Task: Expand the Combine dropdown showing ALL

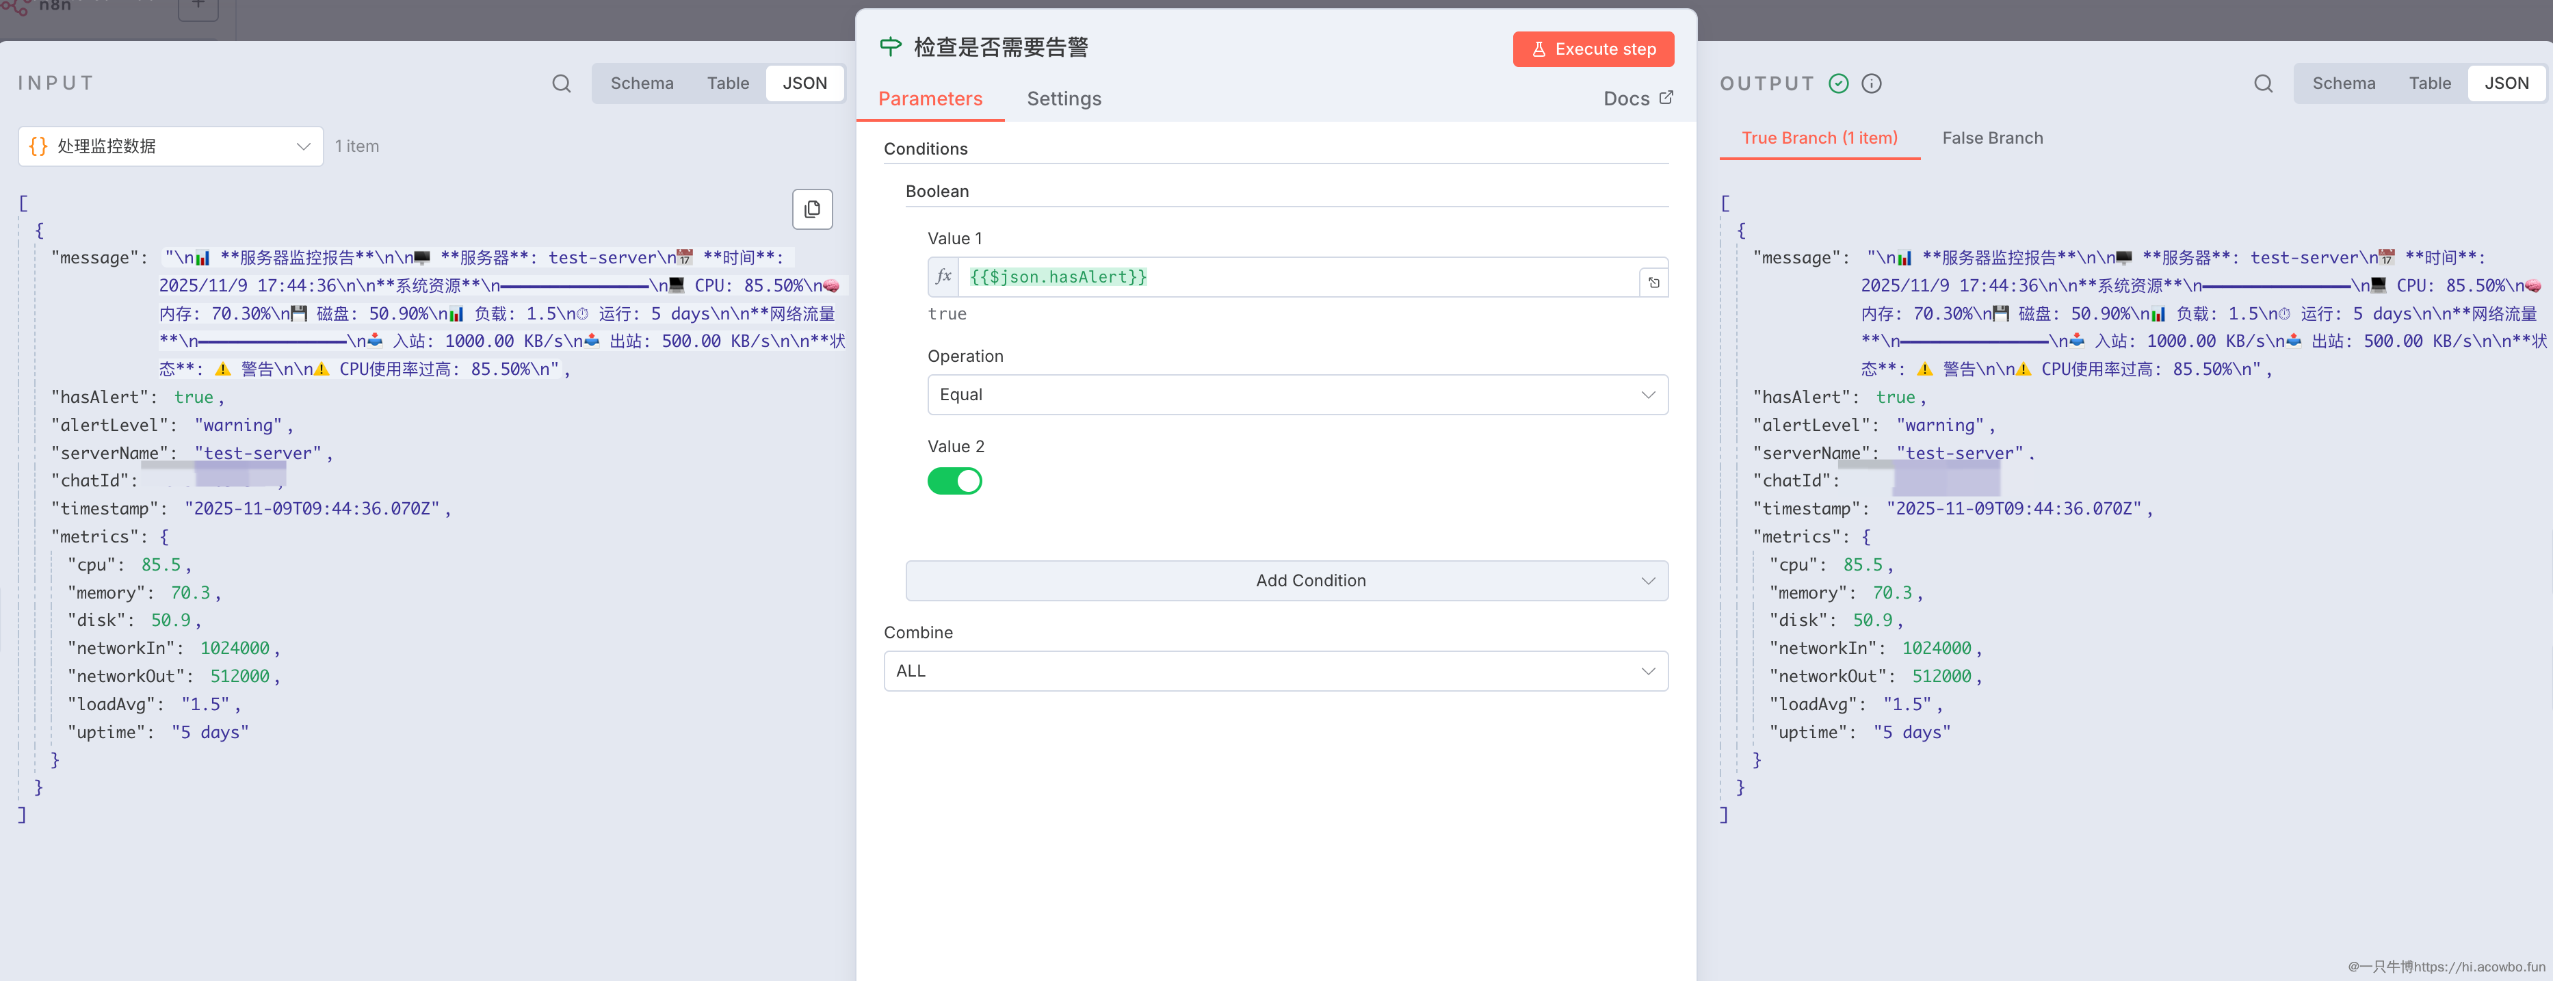Action: point(1274,671)
